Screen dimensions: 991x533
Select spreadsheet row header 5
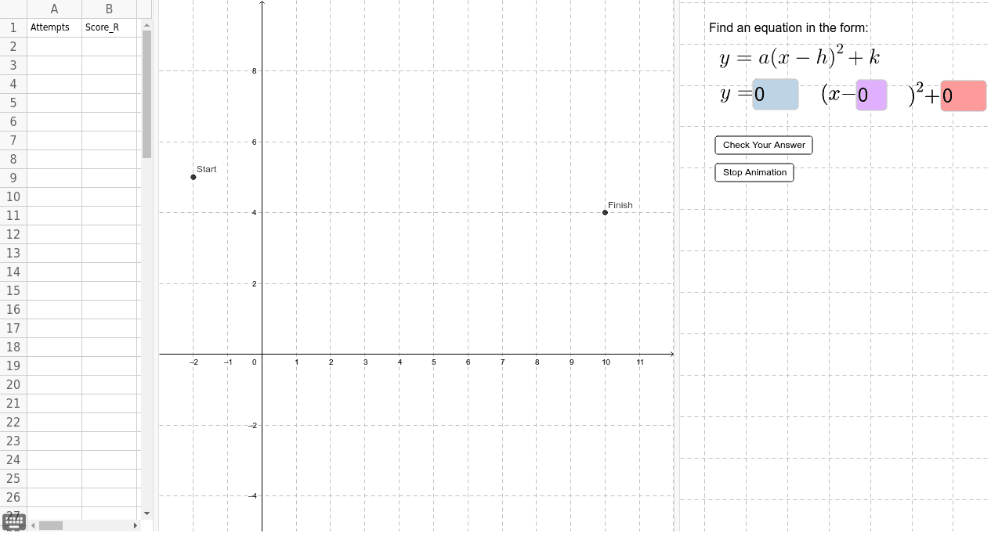[13, 103]
